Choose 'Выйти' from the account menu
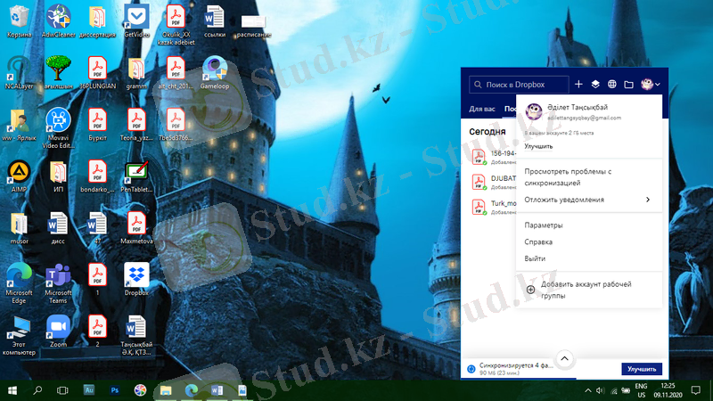Image resolution: width=713 pixels, height=401 pixels. pos(535,258)
